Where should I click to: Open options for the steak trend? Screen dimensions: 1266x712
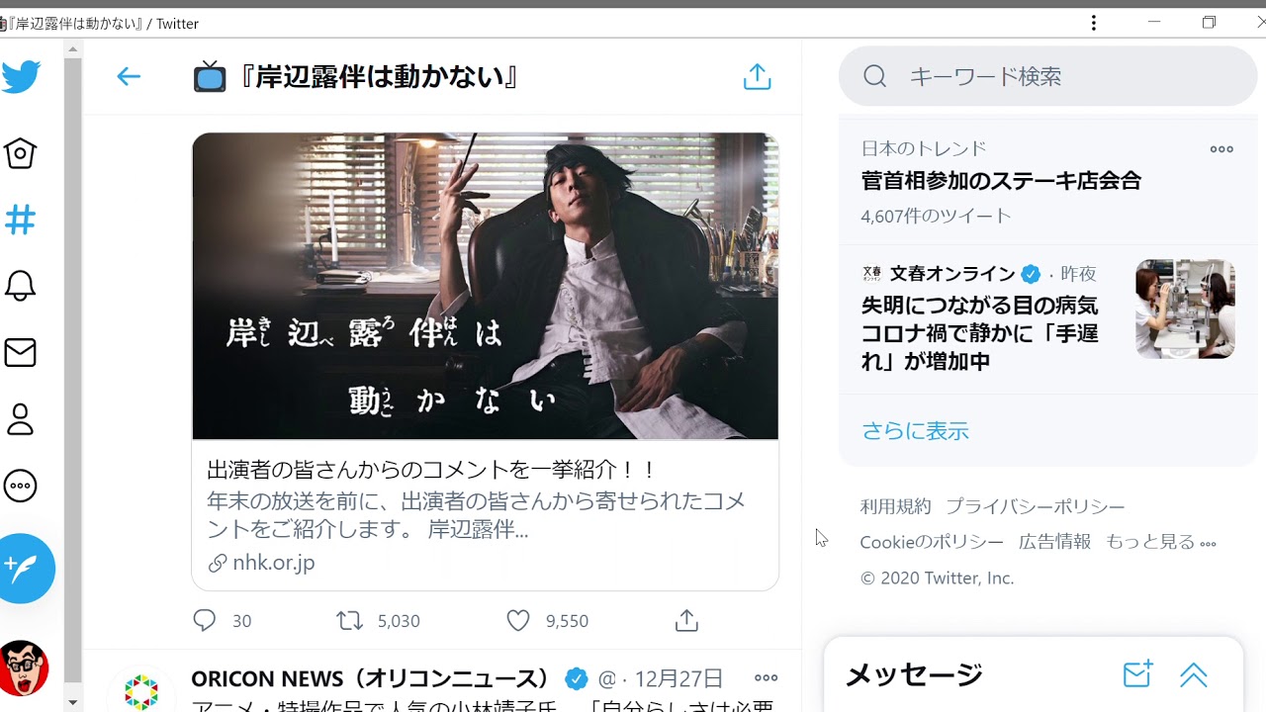point(1221,149)
